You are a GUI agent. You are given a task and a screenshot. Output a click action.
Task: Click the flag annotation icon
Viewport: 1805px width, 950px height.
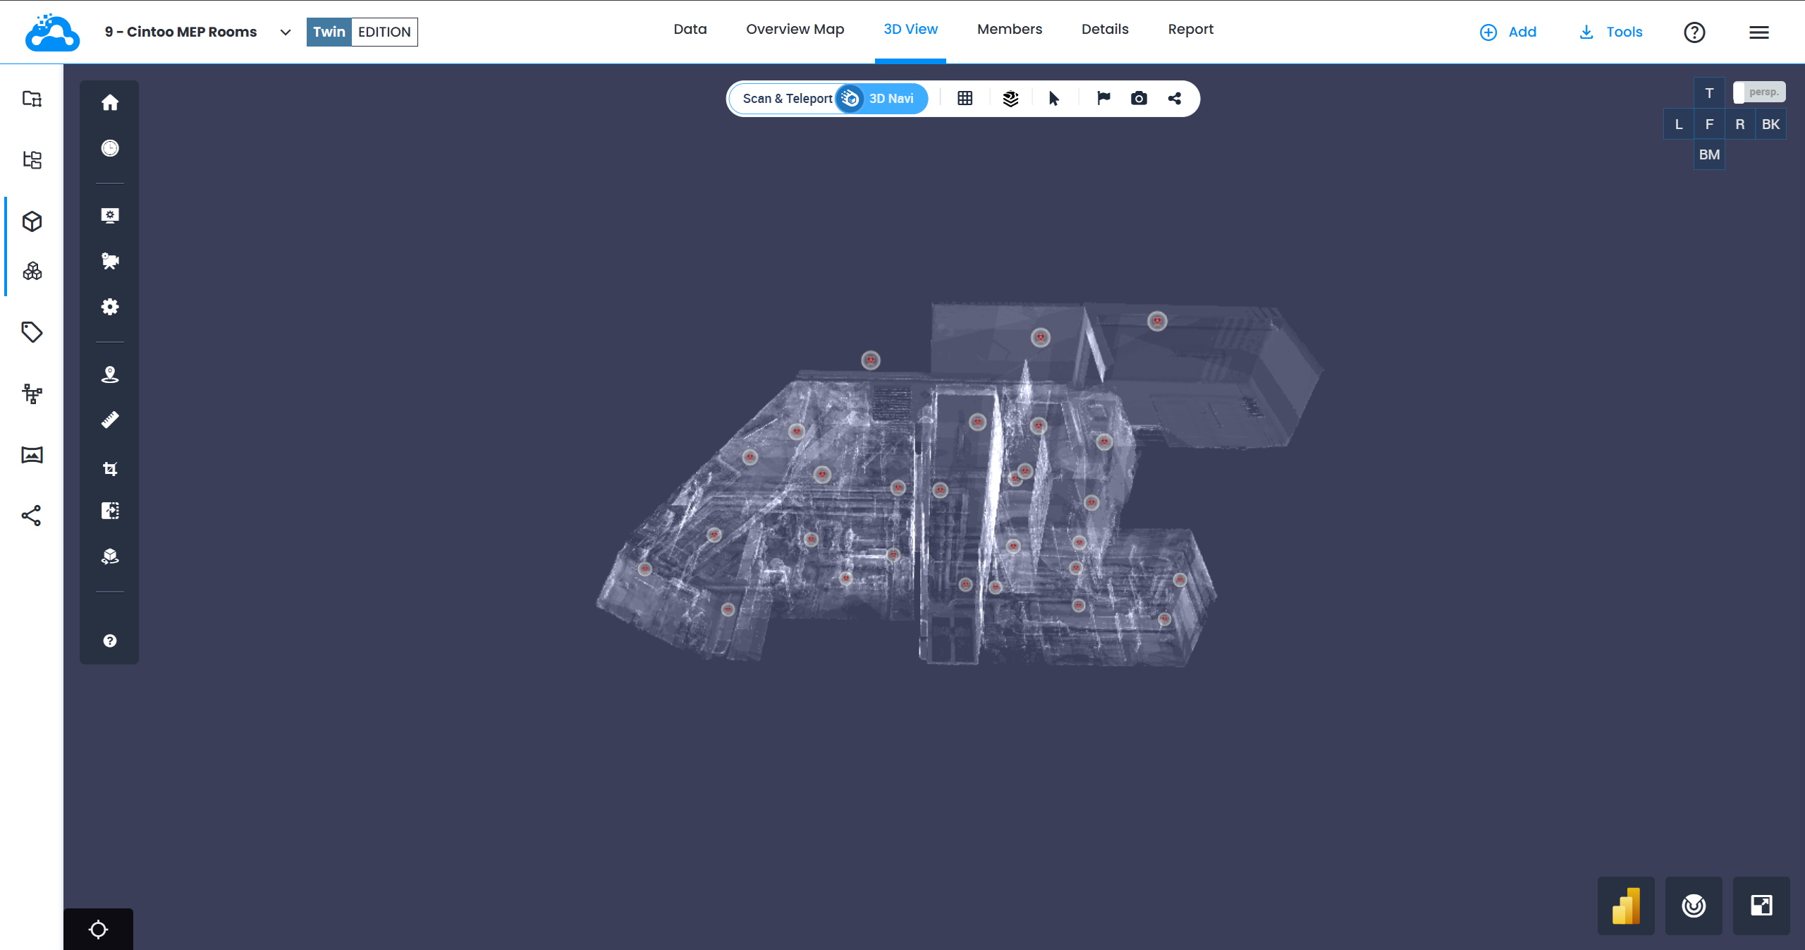point(1103,99)
